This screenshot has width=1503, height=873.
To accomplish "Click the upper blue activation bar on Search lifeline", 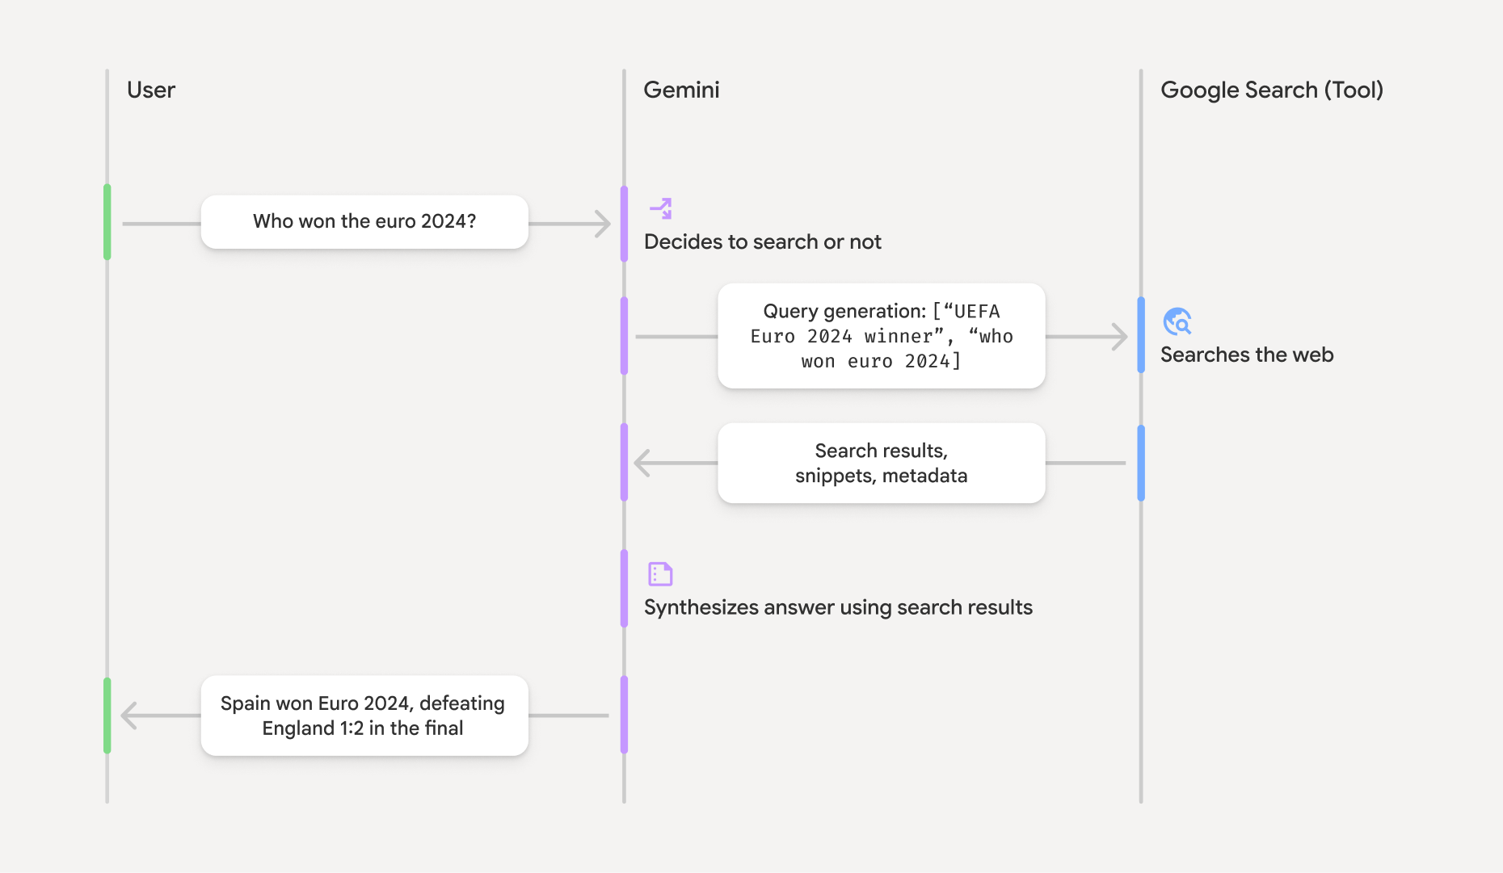I will 1141,335.
